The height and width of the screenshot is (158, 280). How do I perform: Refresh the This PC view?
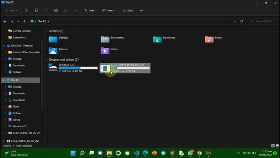click(241, 21)
